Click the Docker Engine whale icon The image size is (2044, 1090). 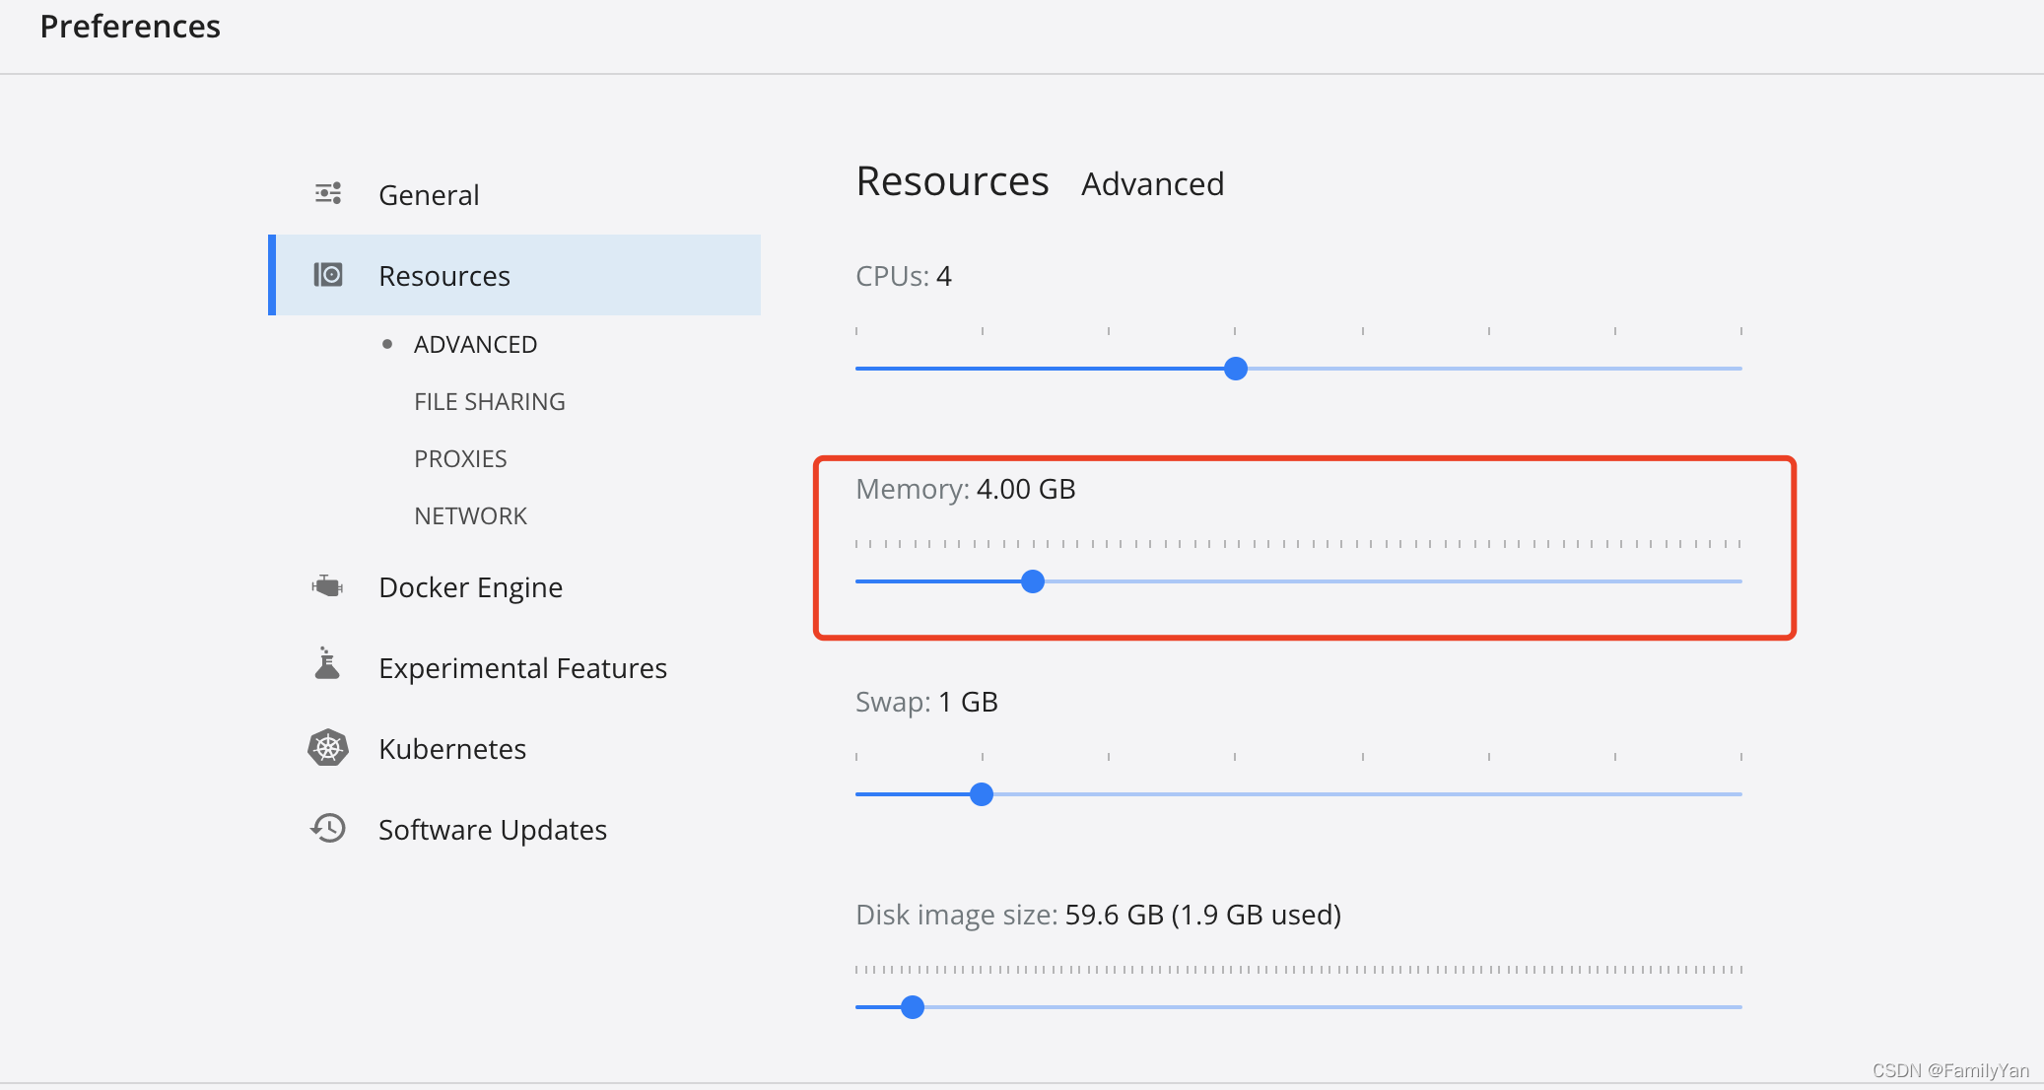pyautogui.click(x=327, y=586)
